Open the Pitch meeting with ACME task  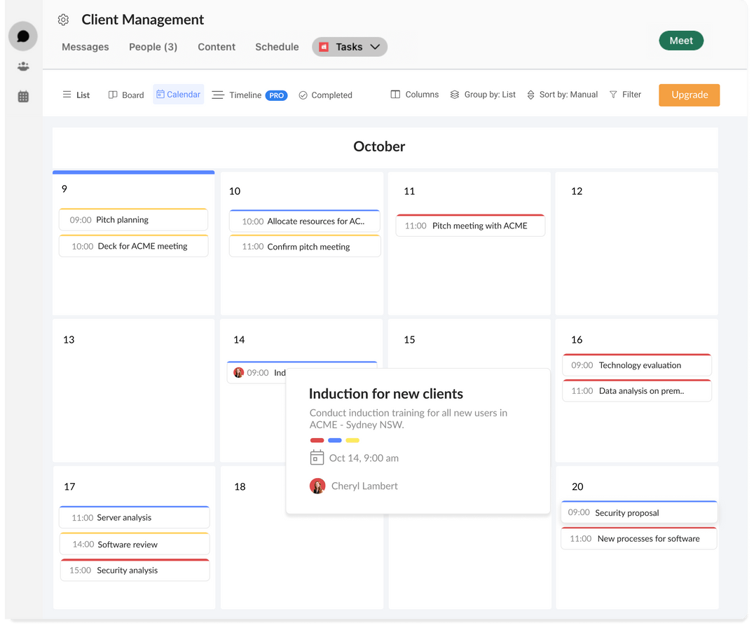pos(470,225)
